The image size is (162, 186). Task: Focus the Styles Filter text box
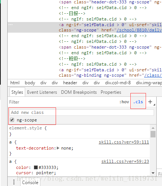pyautogui.click(x=64, y=102)
